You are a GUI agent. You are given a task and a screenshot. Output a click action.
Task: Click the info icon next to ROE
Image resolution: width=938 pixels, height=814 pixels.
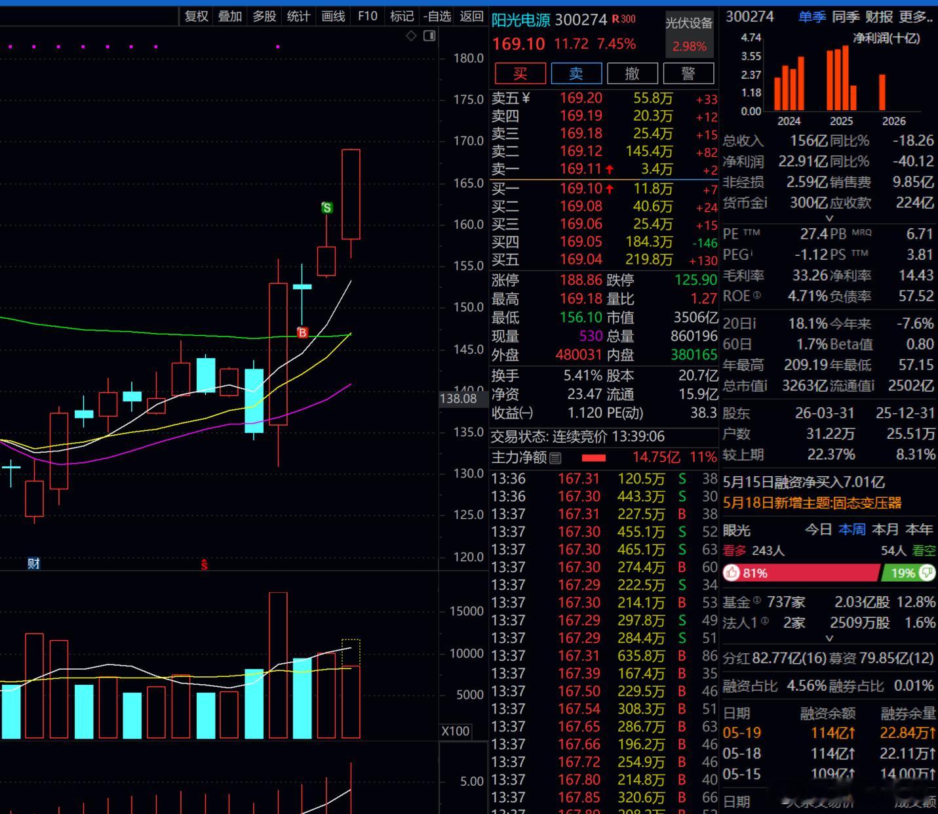pyautogui.click(x=757, y=296)
